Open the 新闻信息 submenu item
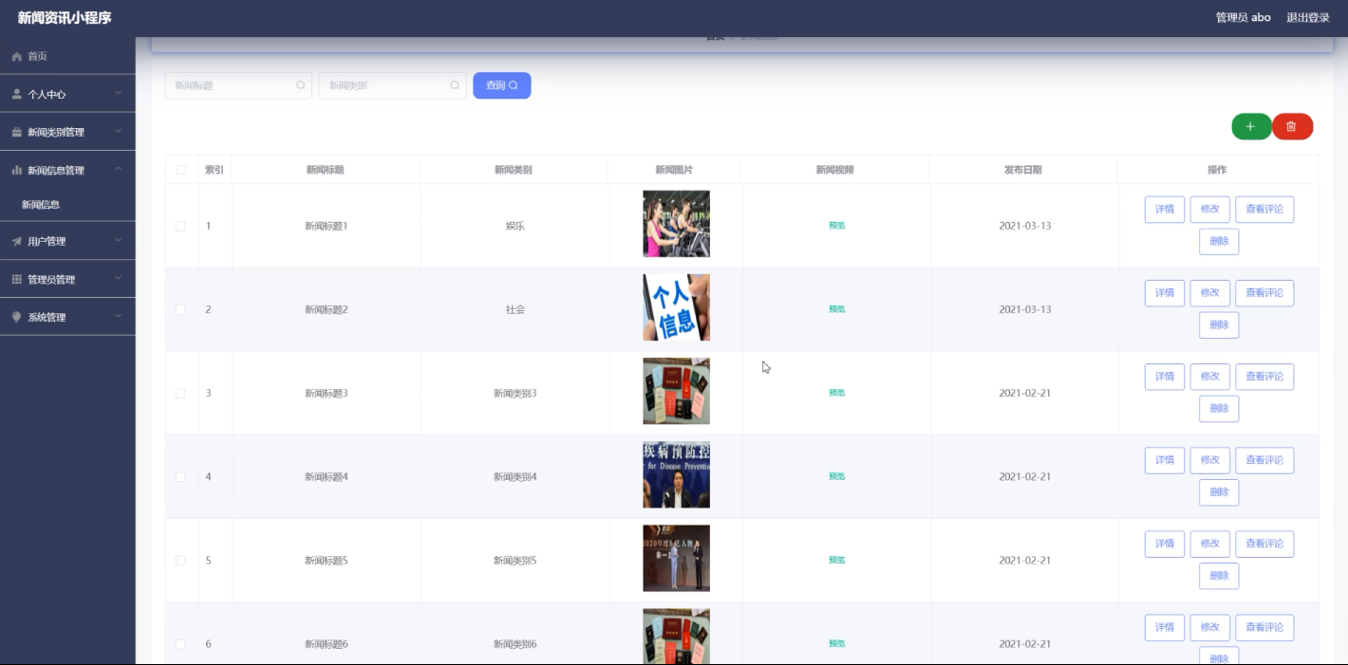This screenshot has width=1348, height=665. [x=41, y=205]
